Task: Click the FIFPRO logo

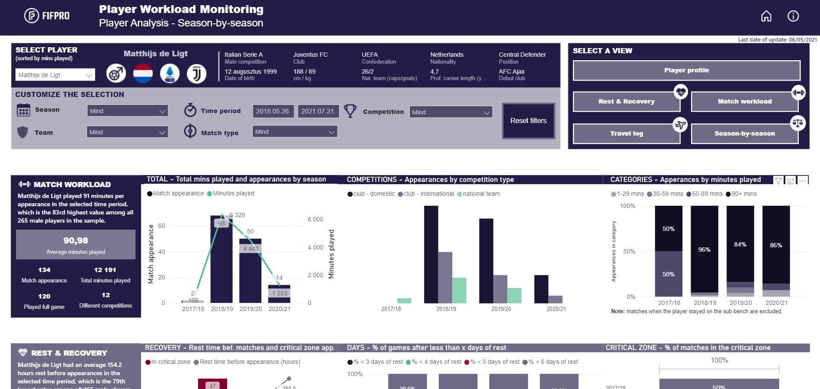Action: point(47,16)
